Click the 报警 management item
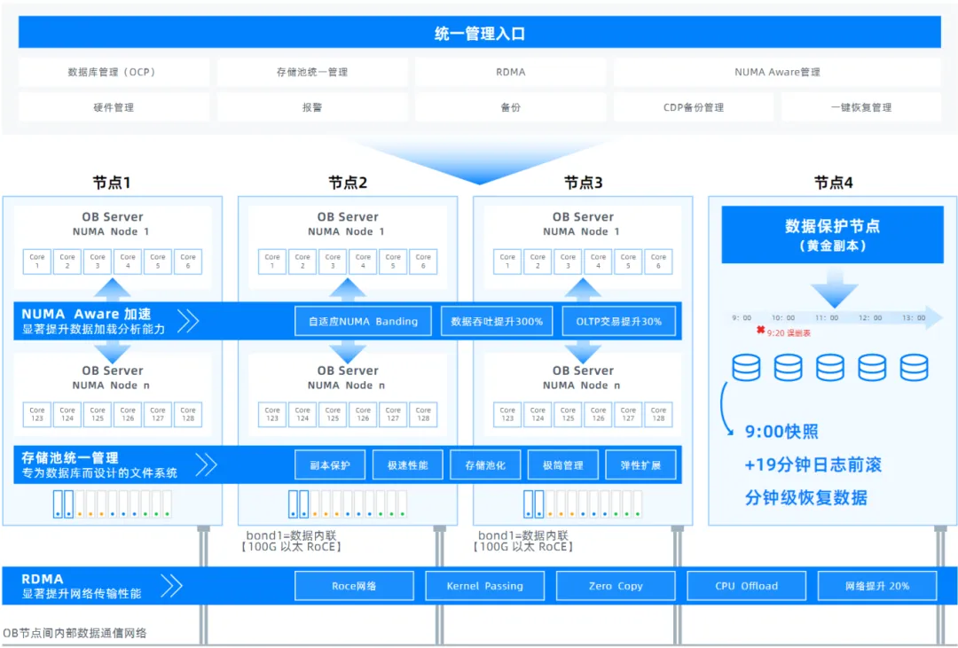This screenshot has width=958, height=648. (312, 107)
